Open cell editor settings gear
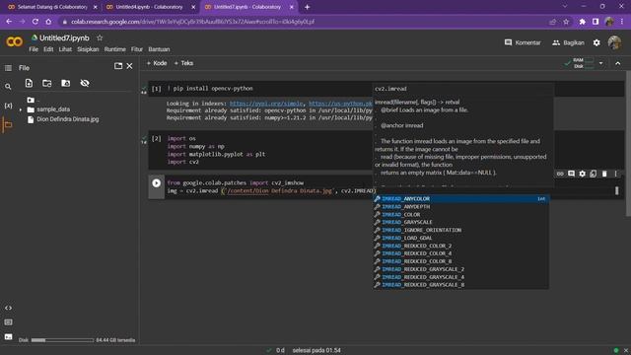 [583, 174]
